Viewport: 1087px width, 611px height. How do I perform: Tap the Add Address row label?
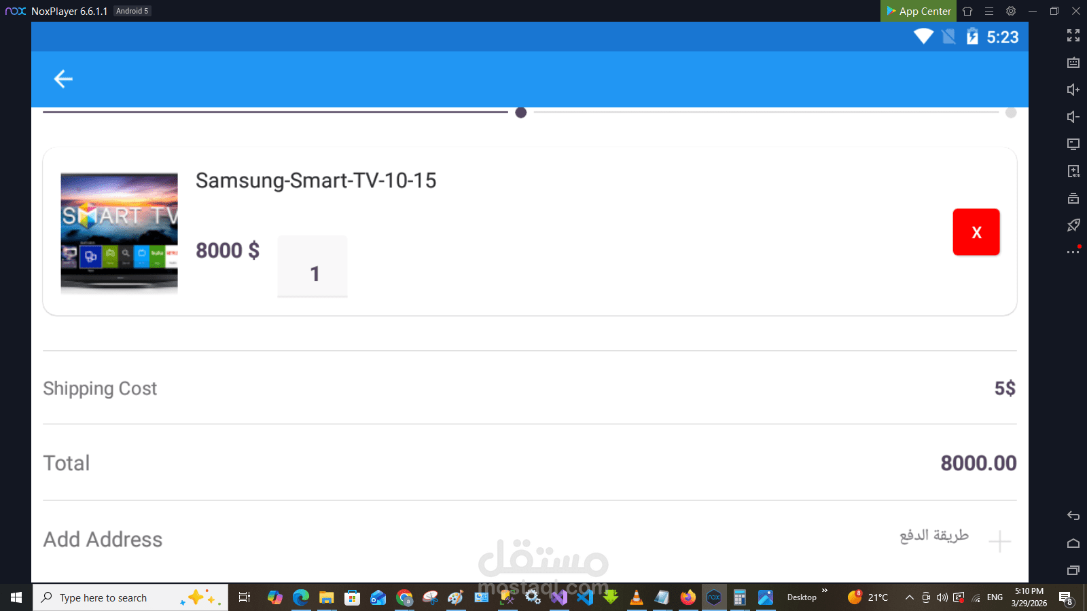coord(103,540)
